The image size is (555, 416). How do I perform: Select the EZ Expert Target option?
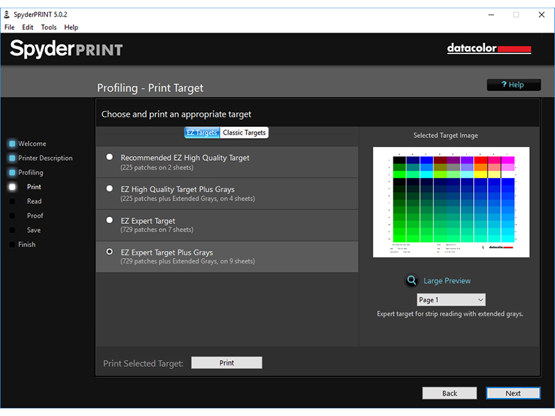[x=110, y=220]
